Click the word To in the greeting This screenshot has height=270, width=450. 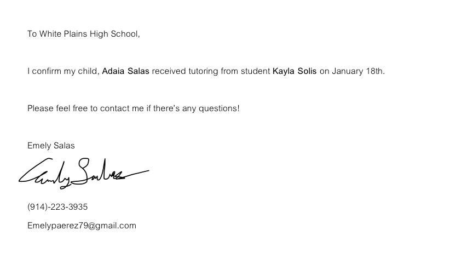[x=32, y=34]
